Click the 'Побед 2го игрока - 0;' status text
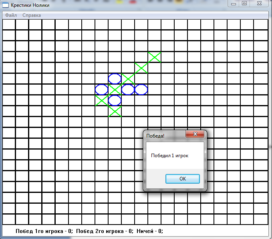Screen dimensions: 272x239 (105, 231)
